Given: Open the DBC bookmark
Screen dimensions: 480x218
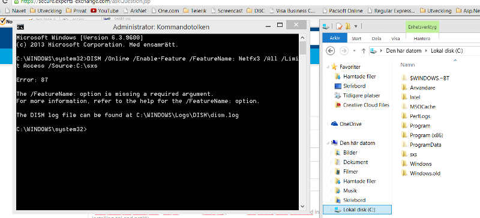Looking at the screenshot, I should click(256, 11).
